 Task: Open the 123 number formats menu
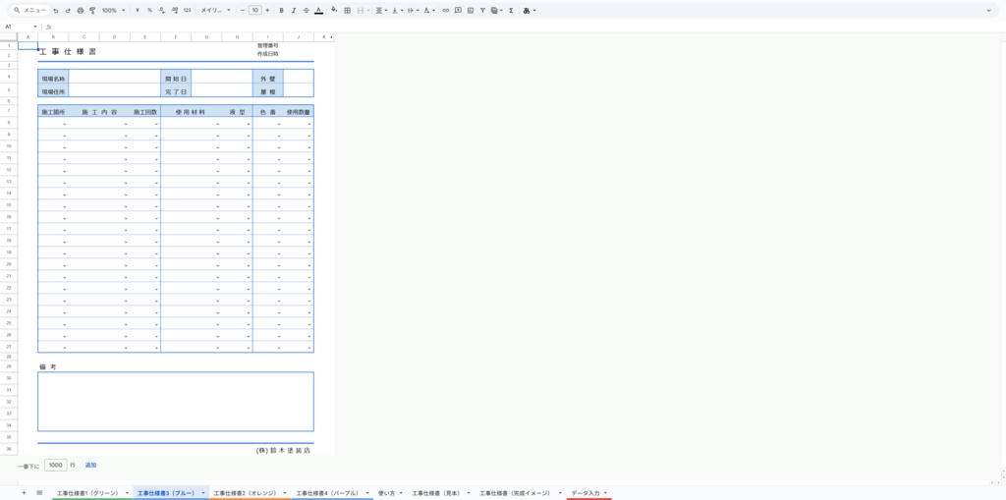pos(187,10)
